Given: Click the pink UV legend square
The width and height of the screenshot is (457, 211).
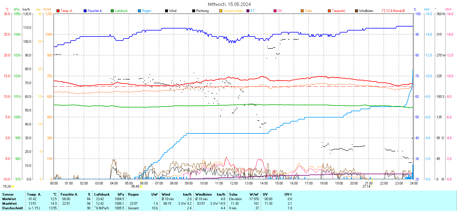Looking at the screenshot, I should pos(275,11).
